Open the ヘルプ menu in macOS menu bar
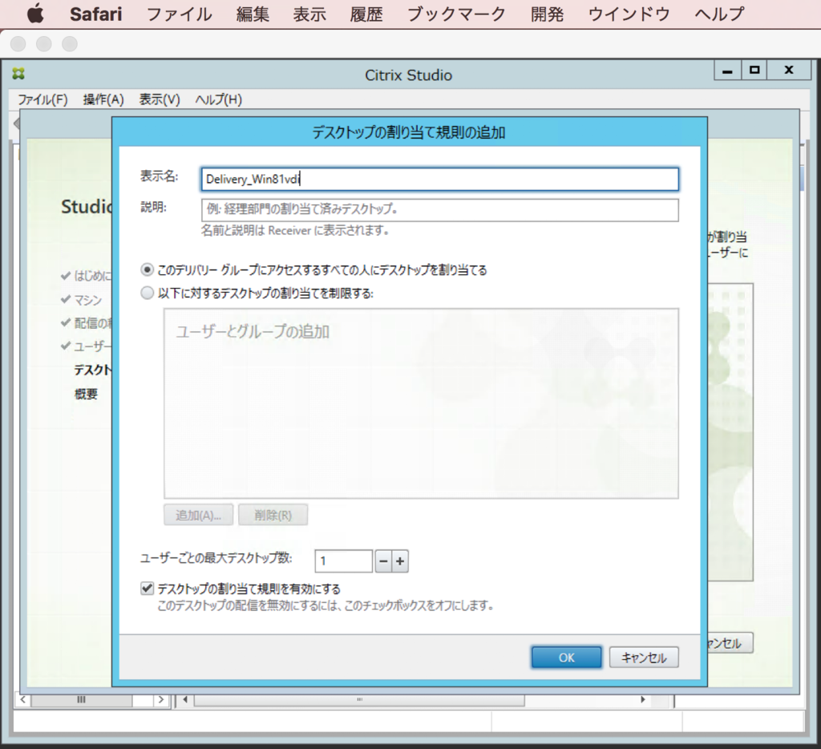 click(719, 14)
